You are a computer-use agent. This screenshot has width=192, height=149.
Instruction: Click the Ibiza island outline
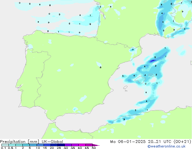pos(125,88)
